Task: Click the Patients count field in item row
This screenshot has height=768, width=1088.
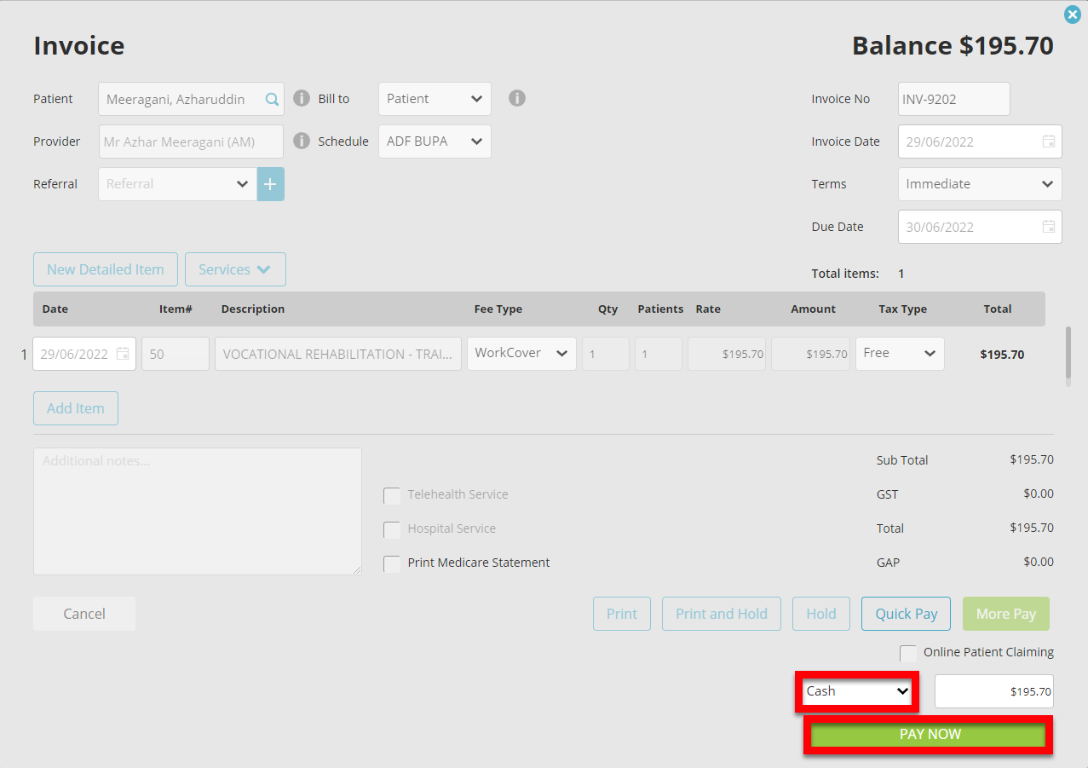Action: tap(659, 354)
